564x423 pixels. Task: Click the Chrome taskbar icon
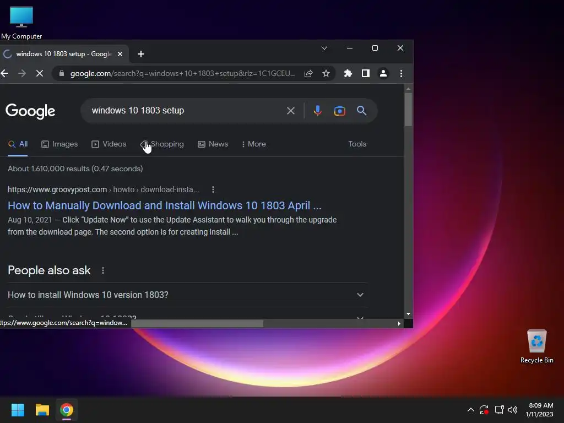(67, 410)
